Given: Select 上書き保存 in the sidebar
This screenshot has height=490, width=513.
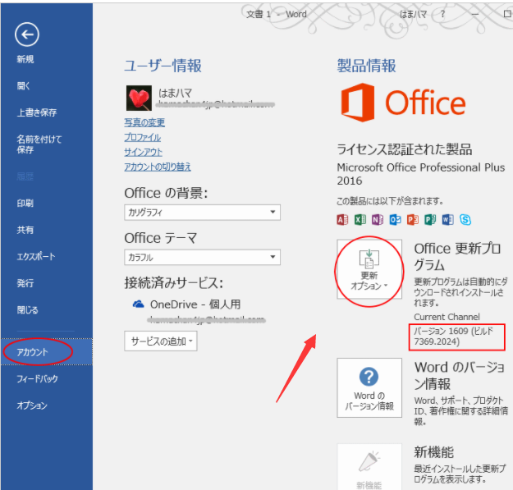Looking at the screenshot, I should coord(37,112).
